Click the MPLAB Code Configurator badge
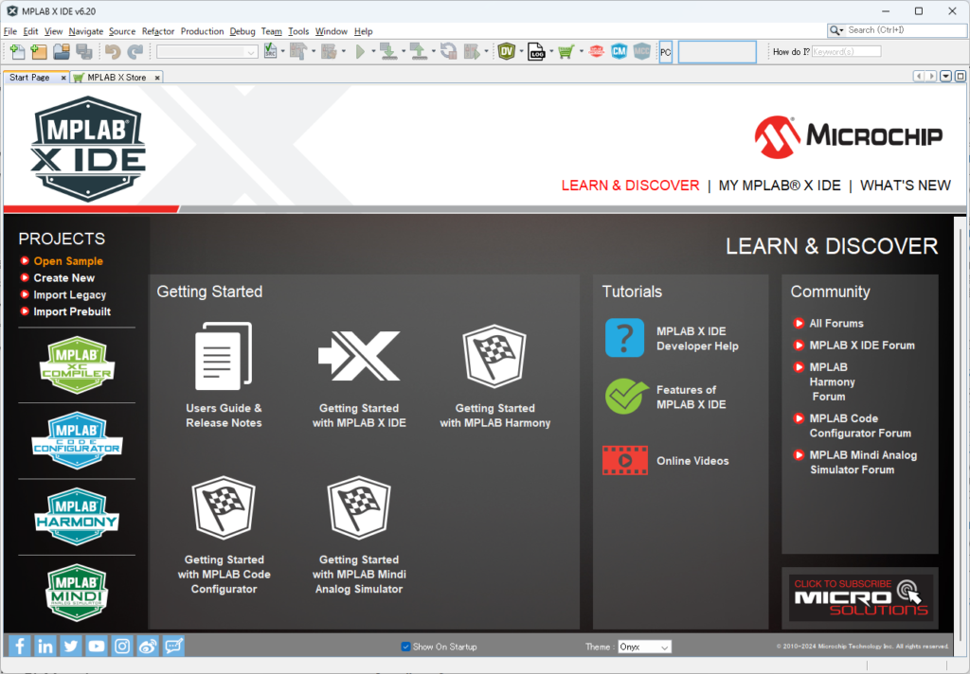The width and height of the screenshot is (970, 674). tap(77, 439)
